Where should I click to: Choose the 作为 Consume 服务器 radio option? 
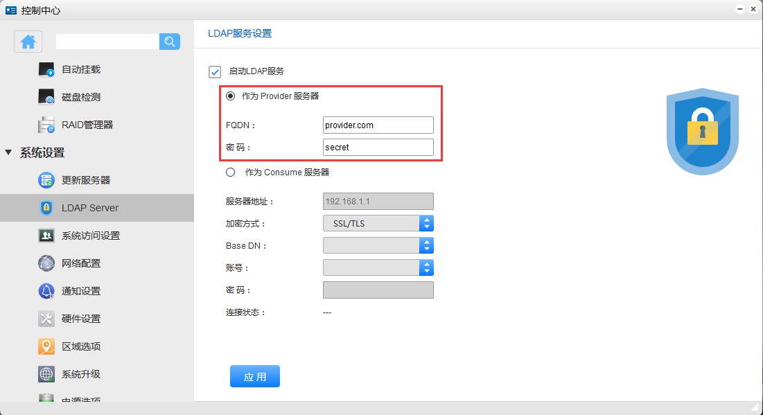click(231, 172)
